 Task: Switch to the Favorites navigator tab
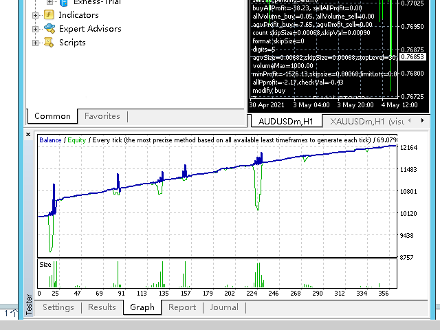(102, 116)
